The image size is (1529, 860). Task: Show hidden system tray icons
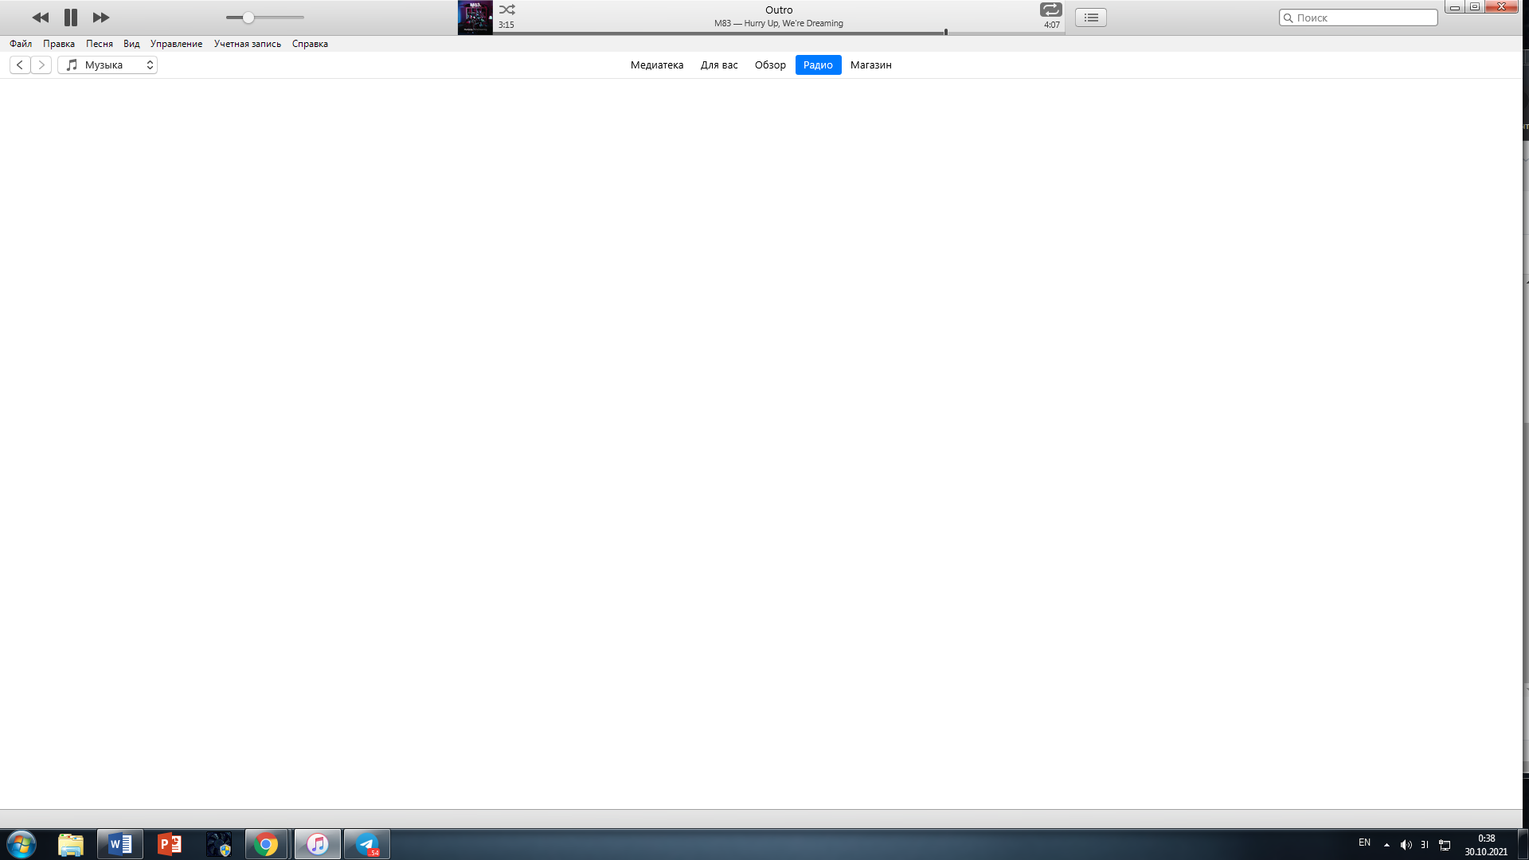click(x=1386, y=845)
